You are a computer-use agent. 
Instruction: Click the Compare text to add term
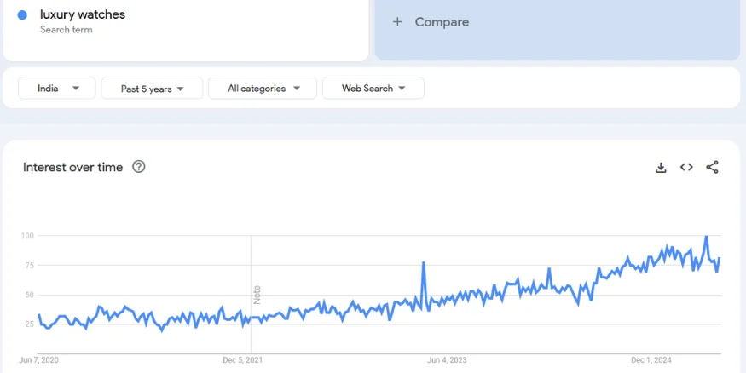(442, 22)
